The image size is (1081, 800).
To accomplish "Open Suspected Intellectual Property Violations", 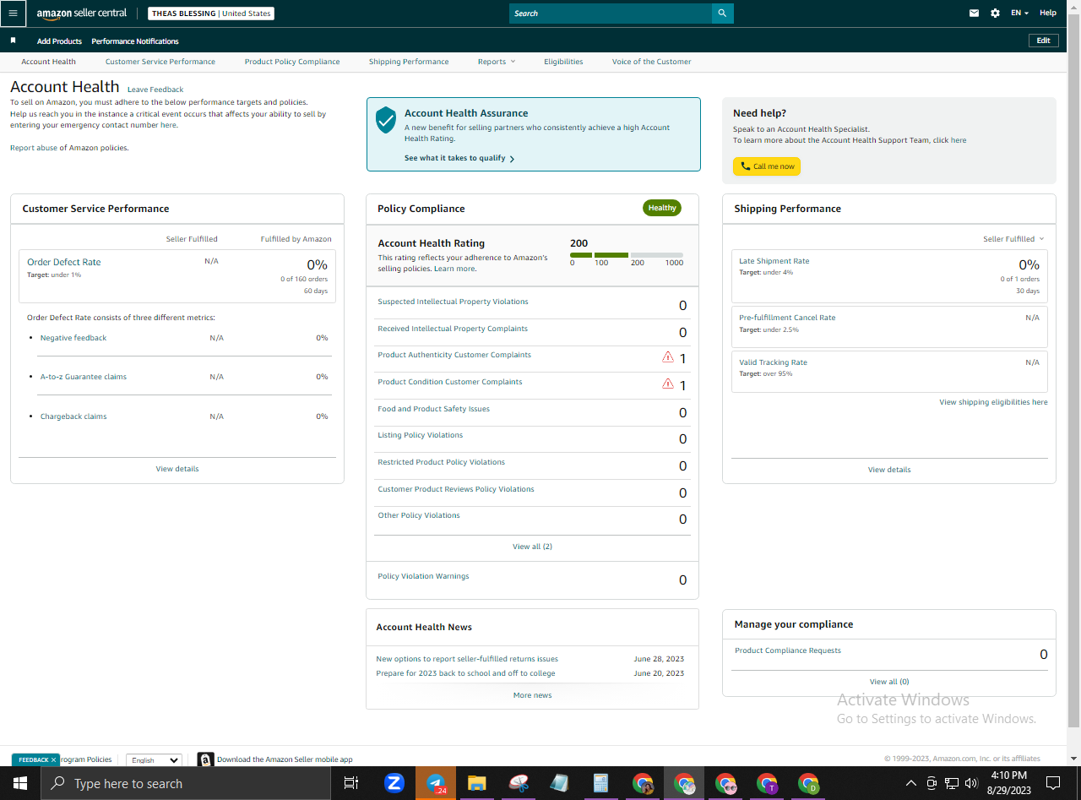I will 453,302.
